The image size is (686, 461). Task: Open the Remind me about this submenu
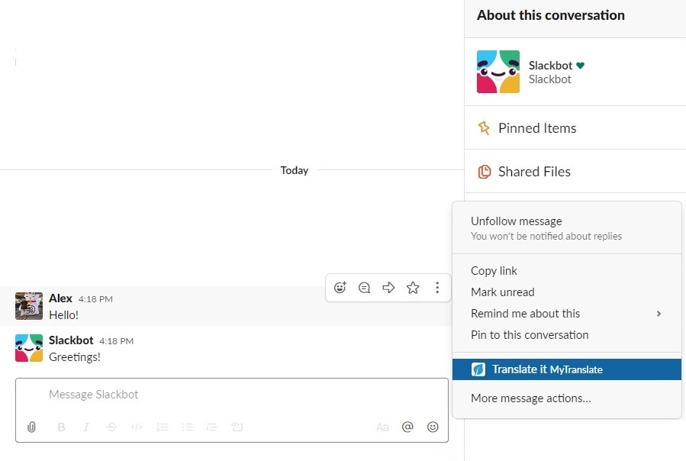[566, 314]
